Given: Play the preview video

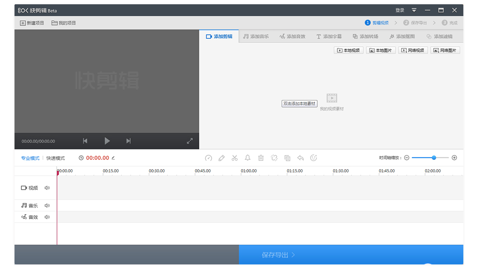Looking at the screenshot, I should (107, 141).
